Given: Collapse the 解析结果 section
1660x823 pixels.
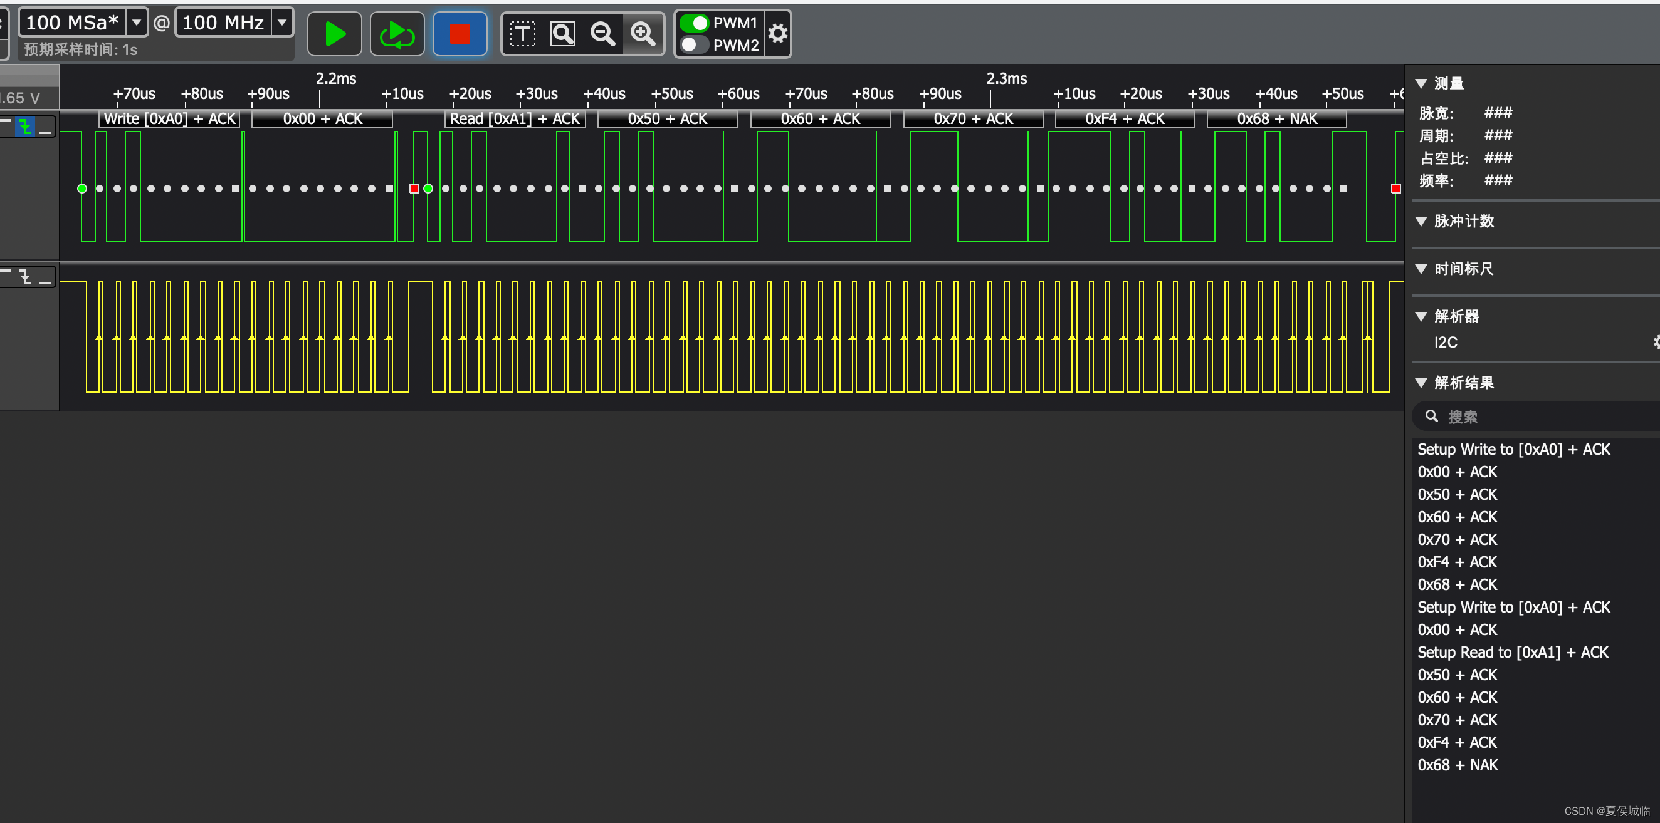Looking at the screenshot, I should point(1421,383).
